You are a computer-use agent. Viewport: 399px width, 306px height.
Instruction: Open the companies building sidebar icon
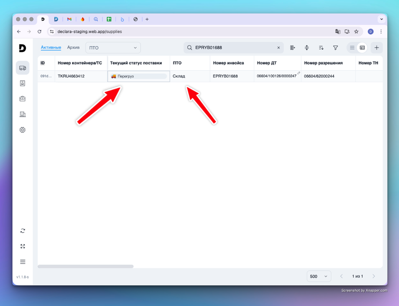pyautogui.click(x=23, y=114)
